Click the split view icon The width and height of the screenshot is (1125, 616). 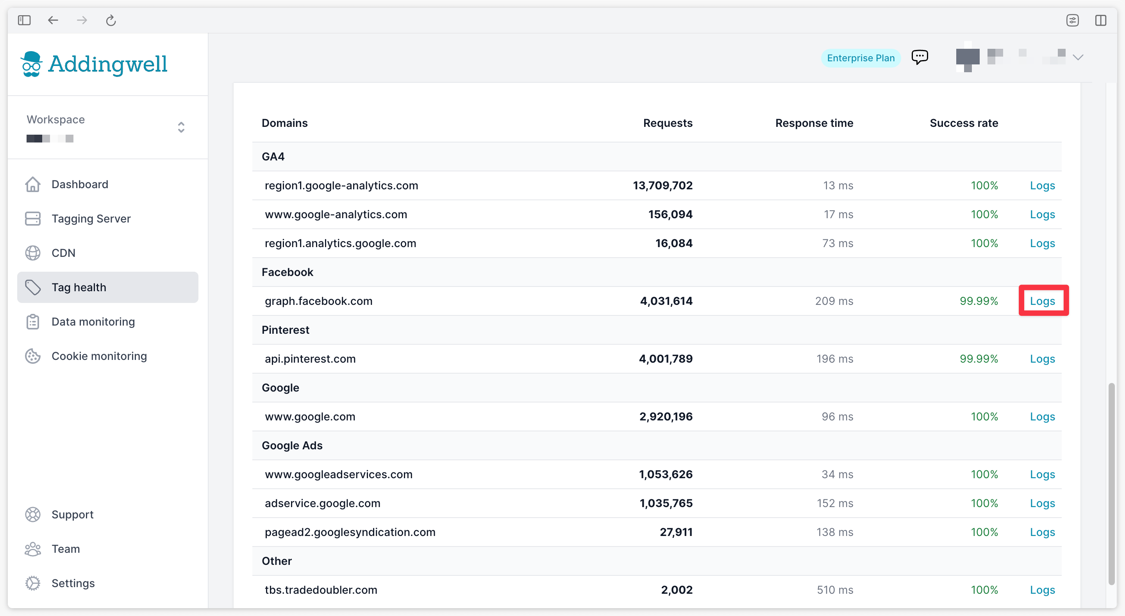(x=1100, y=20)
